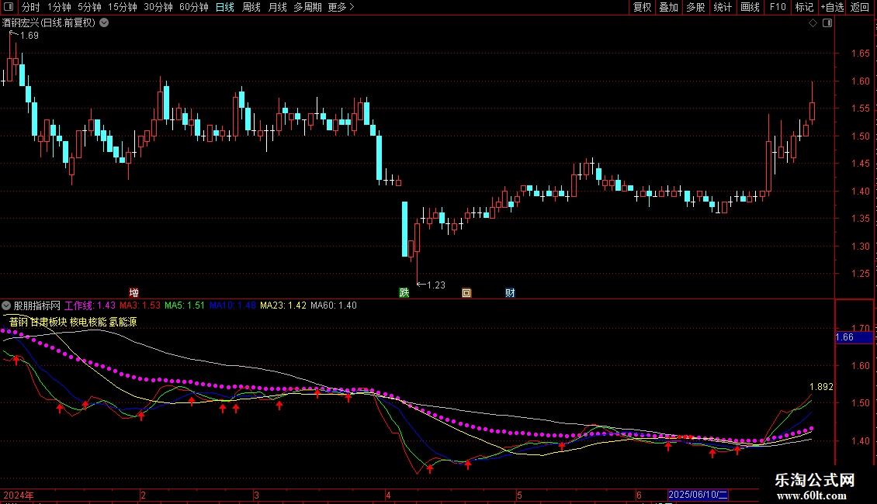The height and width of the screenshot is (504, 877).
Task: Toggle the side panel icon at toolbar start
Action: click(x=9, y=7)
